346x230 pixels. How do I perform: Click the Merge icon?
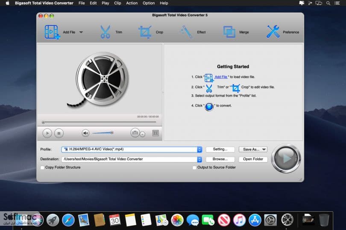pos(229,32)
